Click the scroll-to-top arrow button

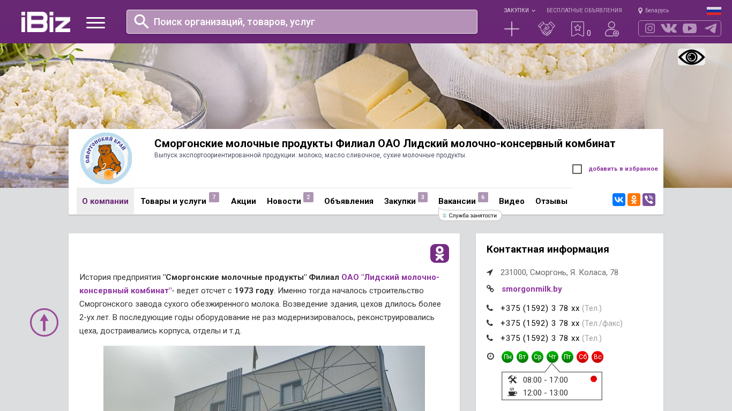tap(44, 322)
